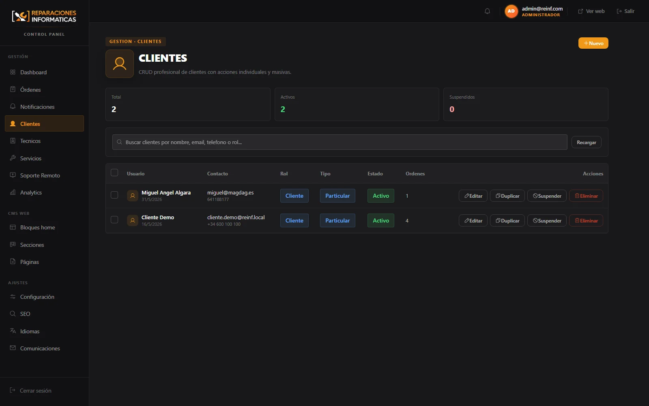Duplicate the Miguel Angel Algara client
649x406 pixels.
coord(507,196)
